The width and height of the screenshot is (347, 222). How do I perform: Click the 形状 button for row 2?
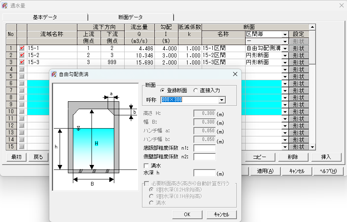(298, 55)
